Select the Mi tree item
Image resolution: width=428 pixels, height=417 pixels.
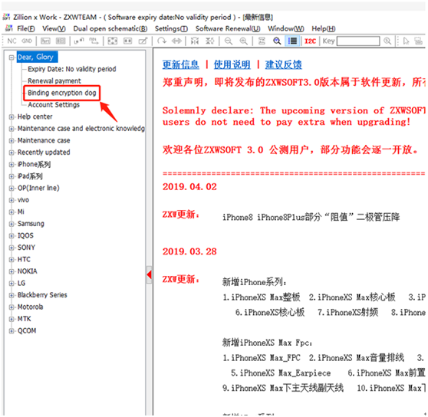(x=21, y=212)
